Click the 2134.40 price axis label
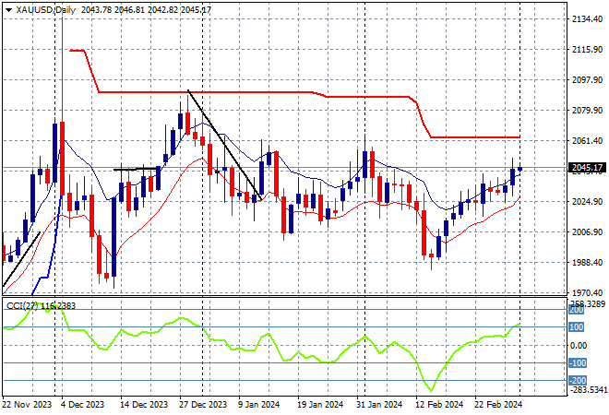609x415 pixels. (587, 18)
